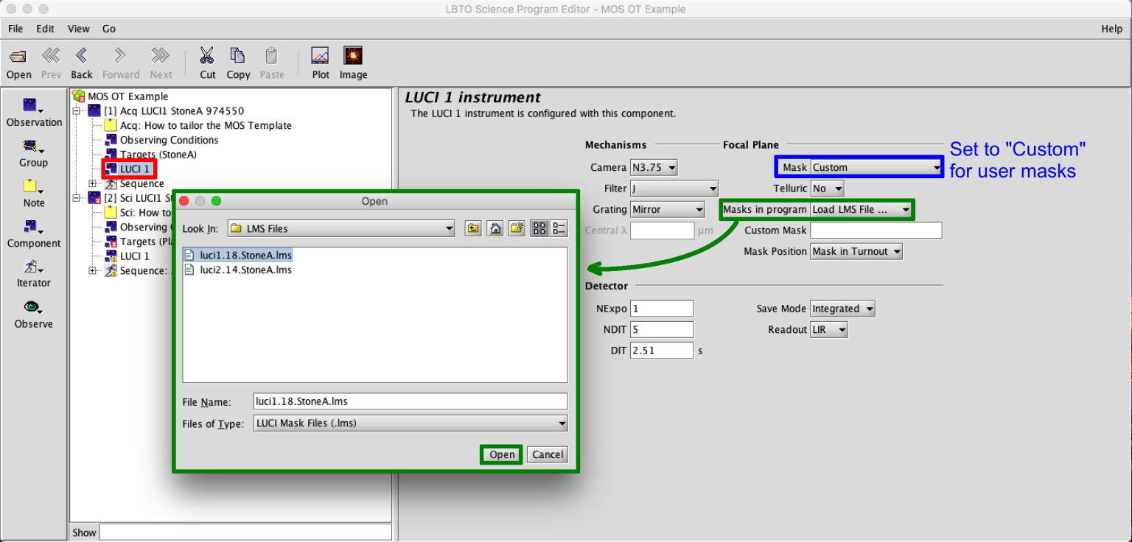Click the NDIT input field
1132x542 pixels.
(662, 330)
